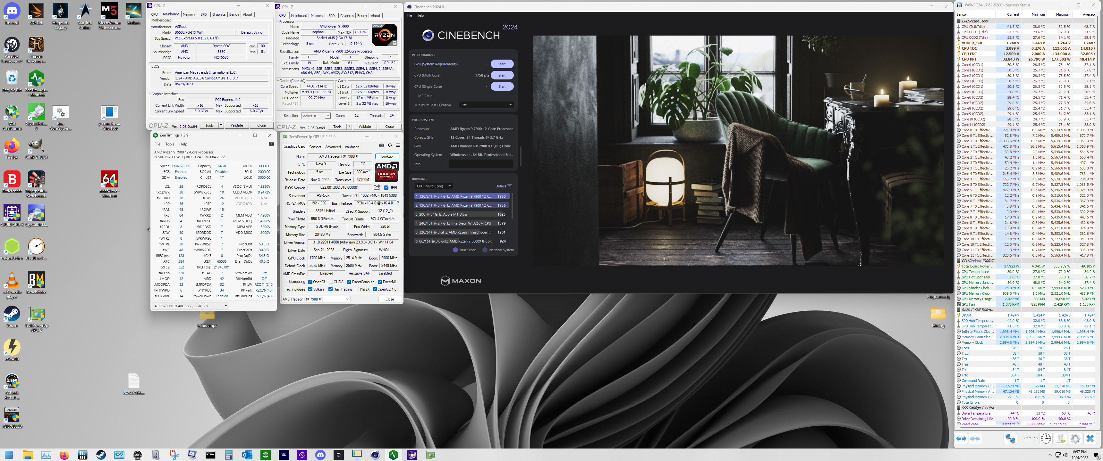Screen dimensions: 1103x461
Task: Open the CPU (Multi Core) ranking dropdown
Action: (433, 186)
